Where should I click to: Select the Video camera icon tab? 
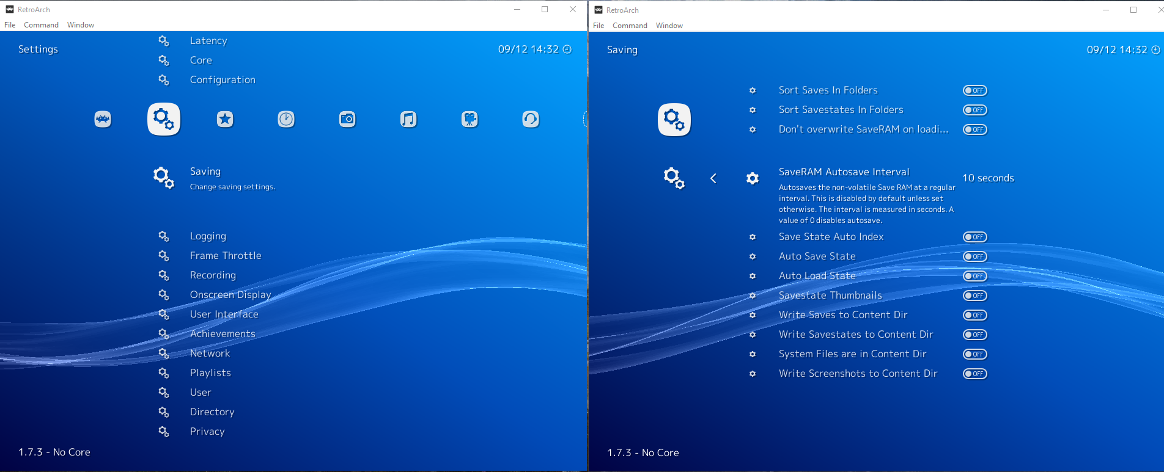tap(470, 119)
